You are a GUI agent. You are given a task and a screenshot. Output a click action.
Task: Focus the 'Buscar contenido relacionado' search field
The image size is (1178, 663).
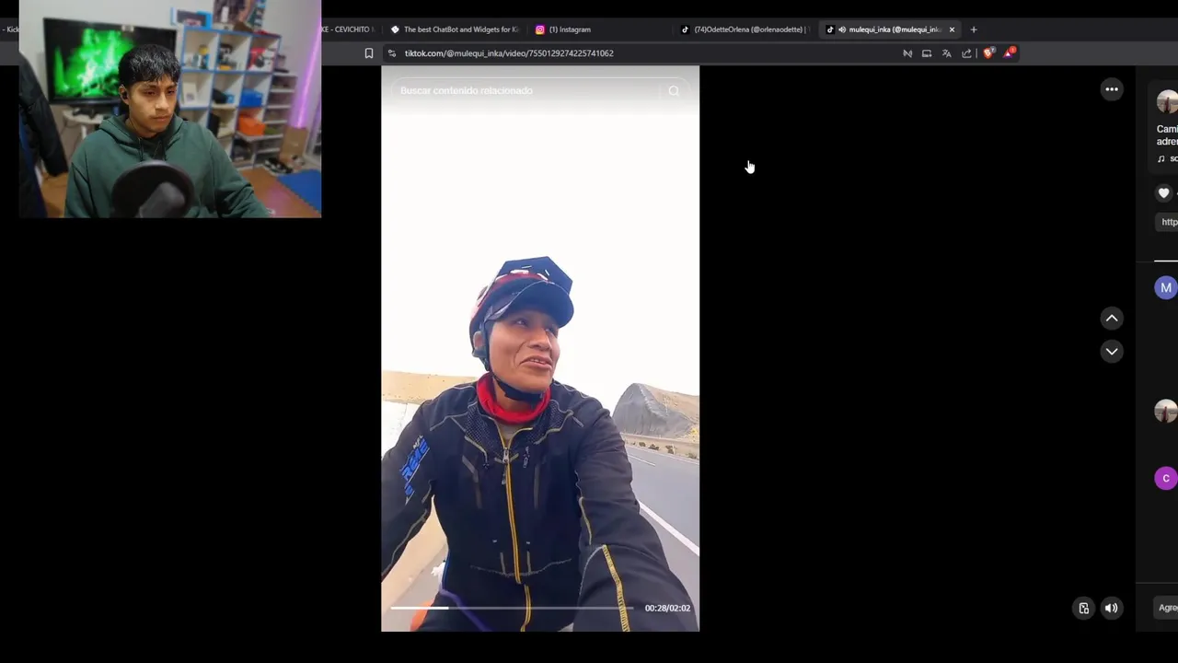[525, 90]
